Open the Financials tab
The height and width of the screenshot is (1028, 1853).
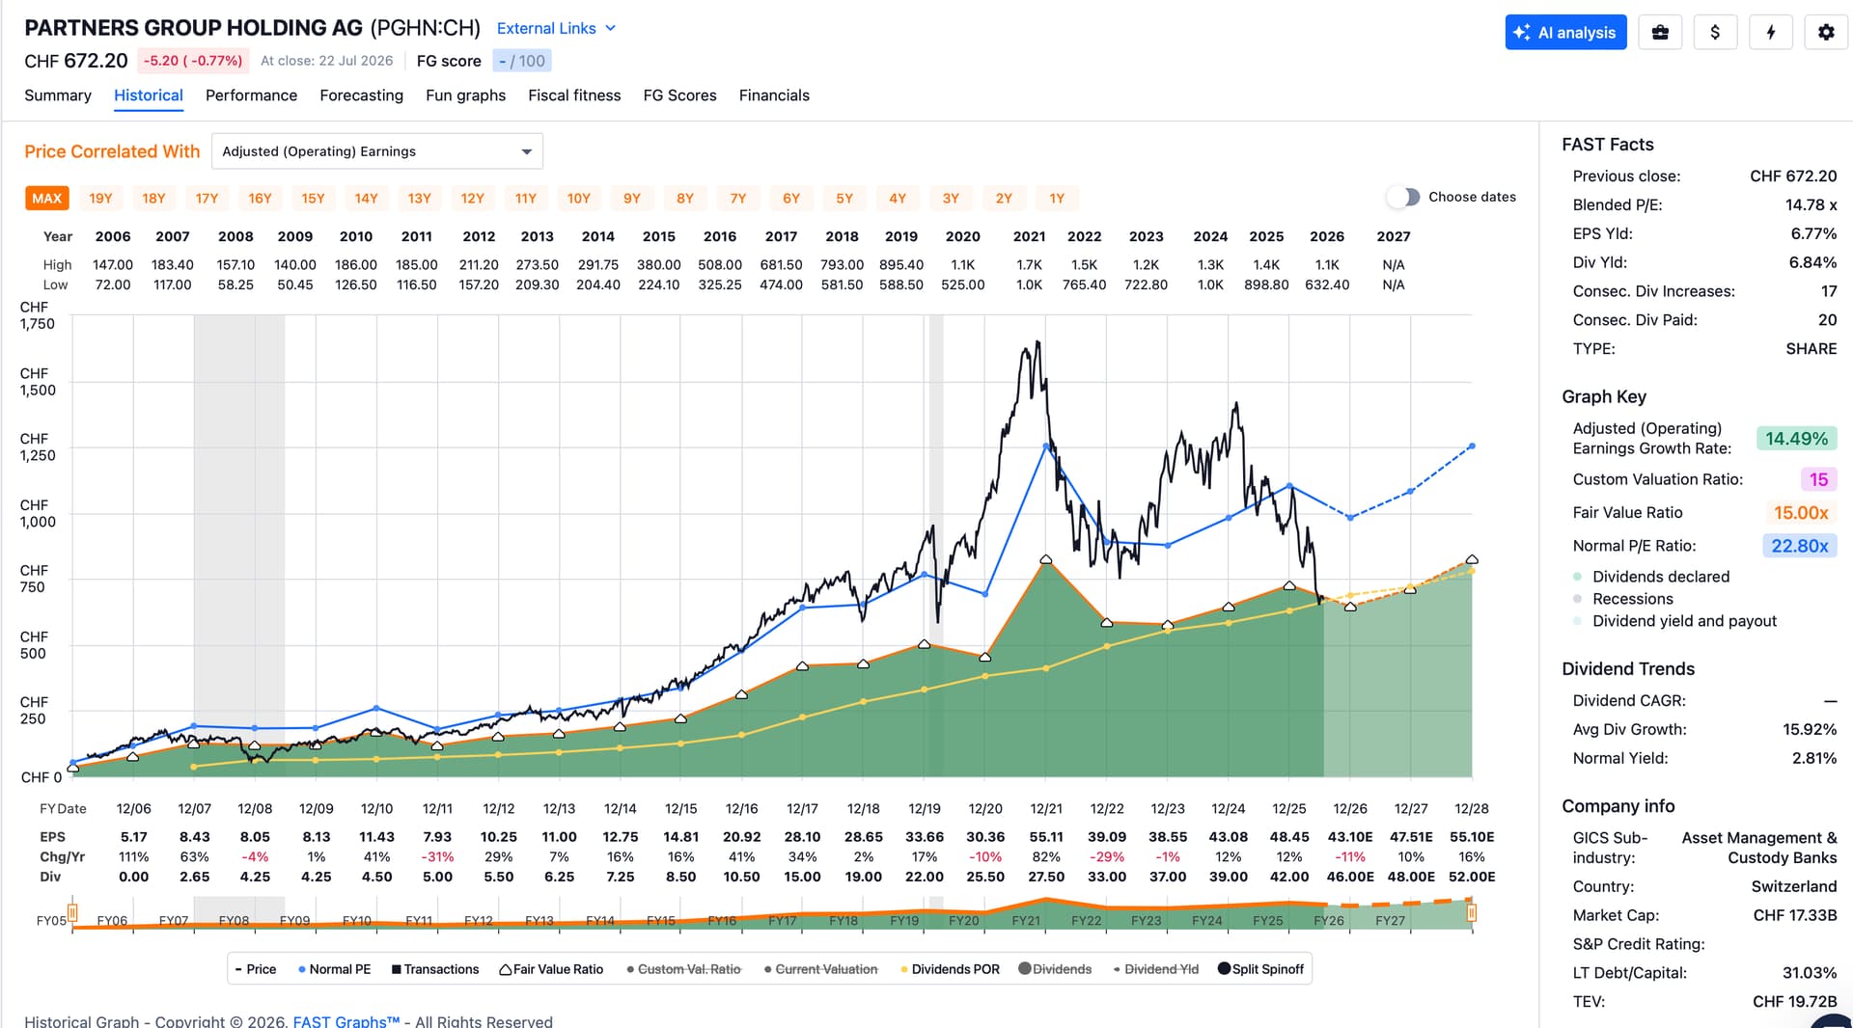point(774,95)
